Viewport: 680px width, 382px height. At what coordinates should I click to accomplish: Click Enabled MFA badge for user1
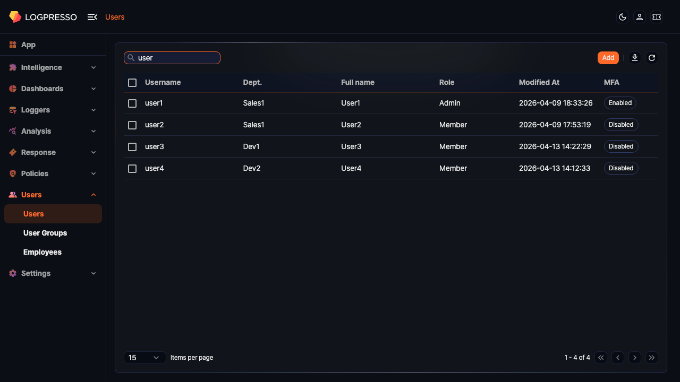[620, 103]
